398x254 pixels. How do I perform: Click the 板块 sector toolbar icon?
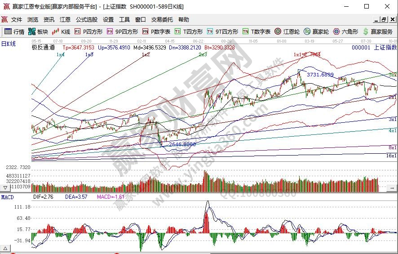(x=38, y=31)
